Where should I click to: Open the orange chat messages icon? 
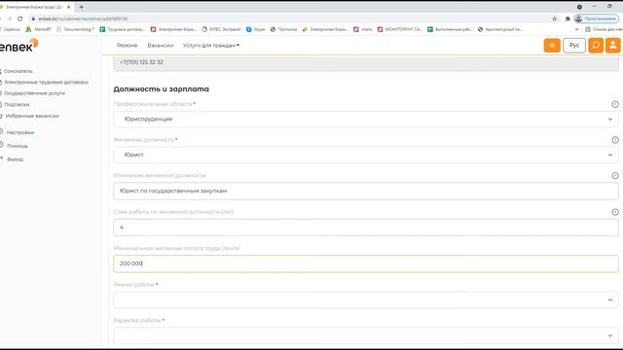click(x=596, y=46)
